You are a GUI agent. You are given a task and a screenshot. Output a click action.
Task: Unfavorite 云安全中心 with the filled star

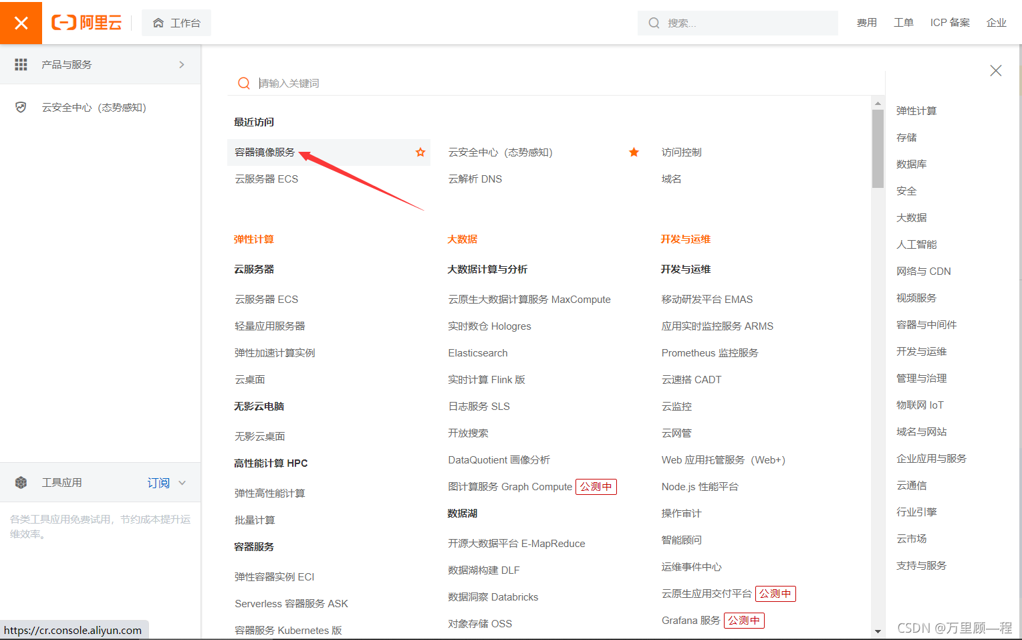pyautogui.click(x=634, y=152)
